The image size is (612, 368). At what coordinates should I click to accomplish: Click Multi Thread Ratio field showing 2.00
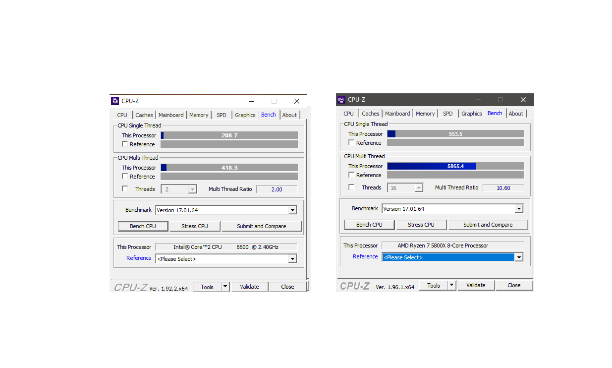pos(277,189)
